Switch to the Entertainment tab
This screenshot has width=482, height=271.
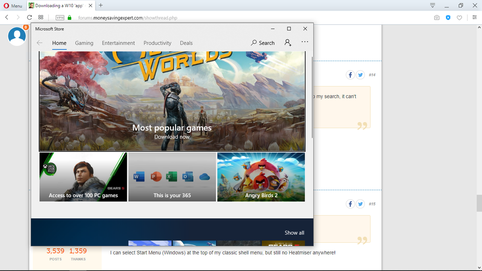[x=118, y=43]
